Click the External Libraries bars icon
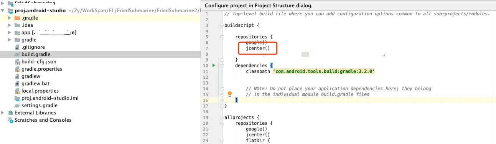Viewport: 496px width, 144px height. coord(10,113)
